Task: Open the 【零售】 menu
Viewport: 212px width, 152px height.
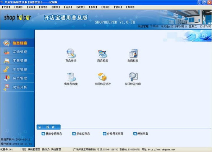Action: (x=43, y=7)
